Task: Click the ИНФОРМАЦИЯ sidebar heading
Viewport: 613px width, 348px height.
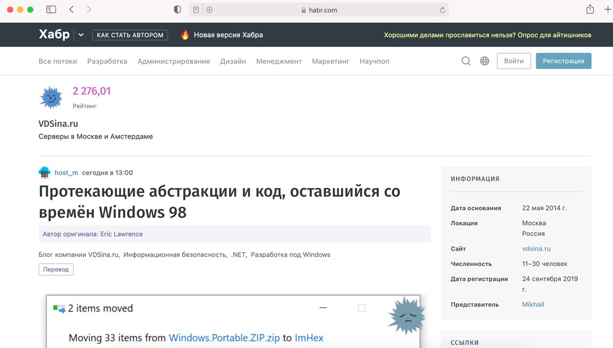Action: pos(475,179)
